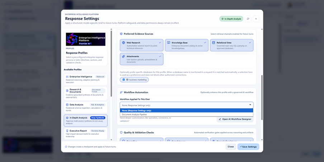Click the In-Depth Analysis status badge in the header
324x162 pixels.
click(x=231, y=19)
